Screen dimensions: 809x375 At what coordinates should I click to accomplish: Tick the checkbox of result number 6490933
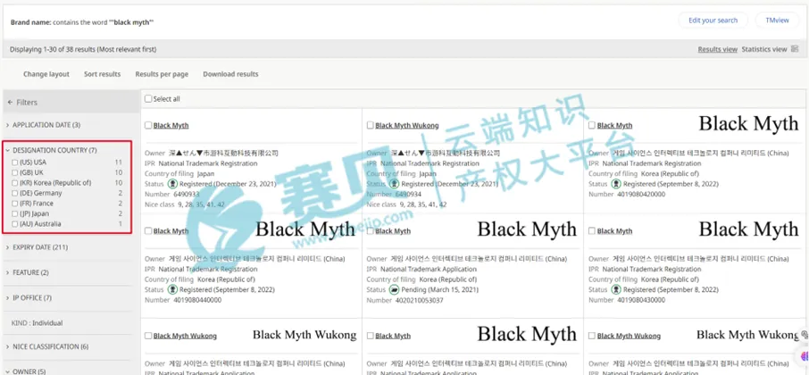point(148,125)
